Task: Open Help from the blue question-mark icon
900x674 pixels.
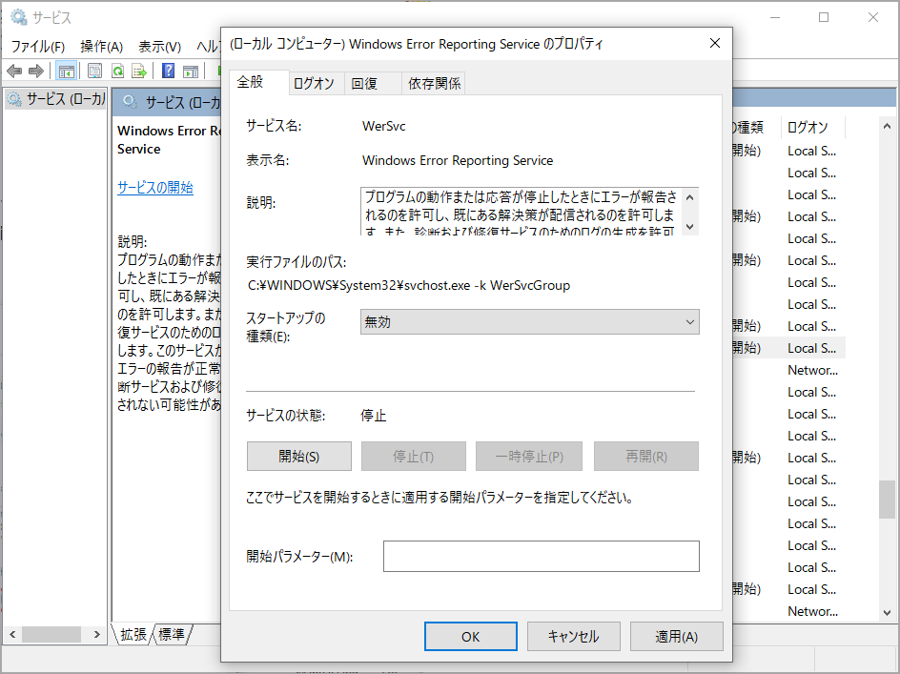Action: 168,71
